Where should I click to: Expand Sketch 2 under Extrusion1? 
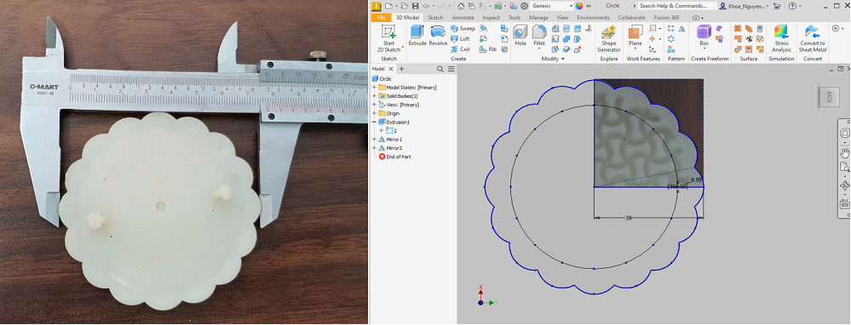click(382, 130)
